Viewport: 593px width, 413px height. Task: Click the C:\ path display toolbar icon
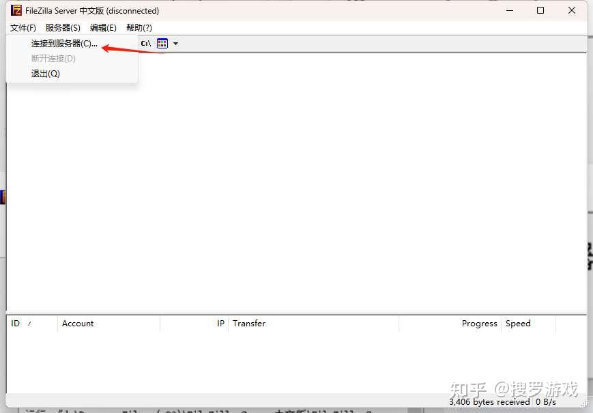(146, 44)
